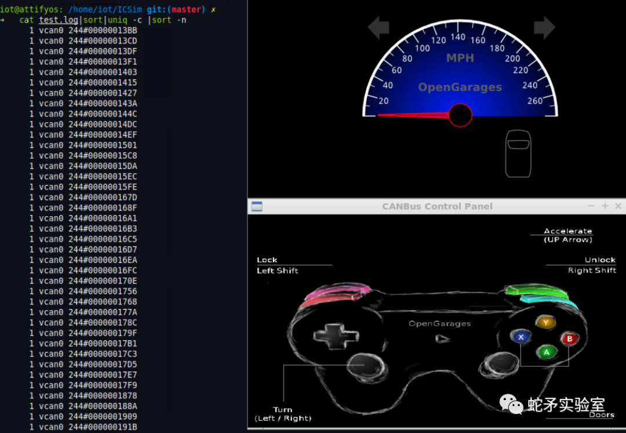Click the controller center play triangle
This screenshot has height=433, width=626.
click(442, 339)
